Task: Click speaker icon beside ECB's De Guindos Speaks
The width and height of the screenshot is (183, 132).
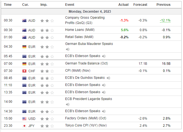Action: (x=108, y=78)
